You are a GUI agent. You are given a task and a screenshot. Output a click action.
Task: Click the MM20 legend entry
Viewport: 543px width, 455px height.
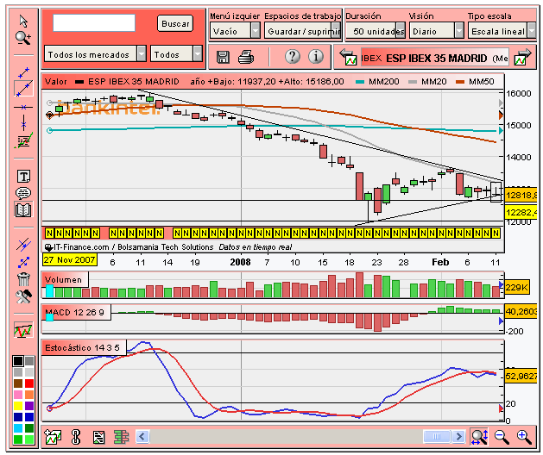click(x=427, y=82)
